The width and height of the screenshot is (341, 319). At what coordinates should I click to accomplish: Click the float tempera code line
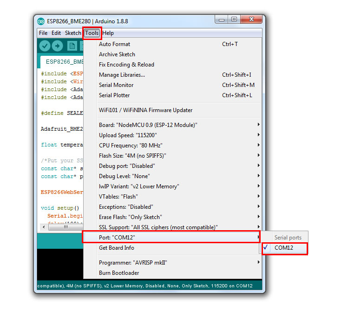(62, 145)
